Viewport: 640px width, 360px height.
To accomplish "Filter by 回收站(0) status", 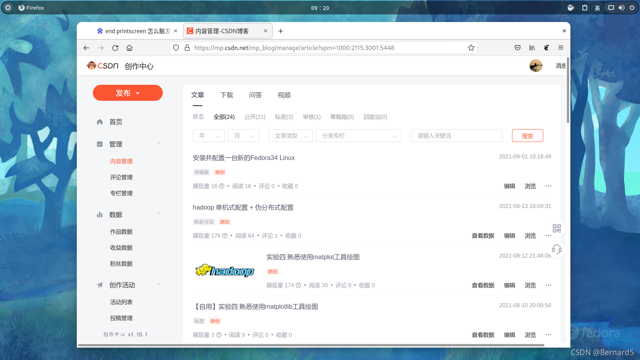I will pyautogui.click(x=375, y=117).
